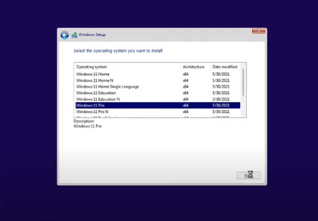This screenshot has width=318, height=221.
Task: Select Windows 11 Home row
Action: coord(158,74)
